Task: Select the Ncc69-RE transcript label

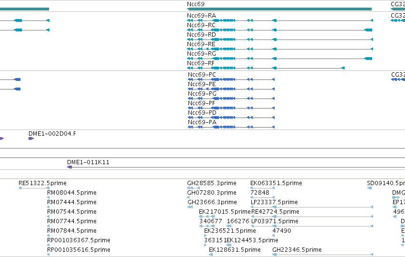Action: pyautogui.click(x=201, y=44)
